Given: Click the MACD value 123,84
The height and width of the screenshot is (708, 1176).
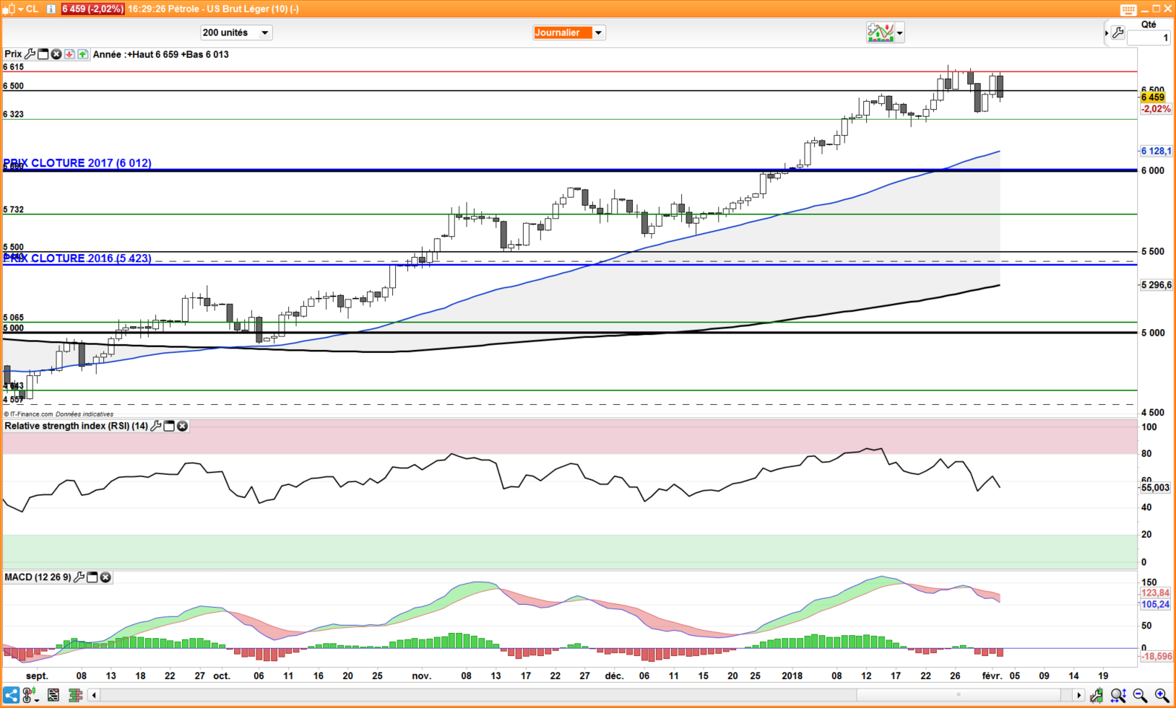Looking at the screenshot, I should tap(1155, 593).
